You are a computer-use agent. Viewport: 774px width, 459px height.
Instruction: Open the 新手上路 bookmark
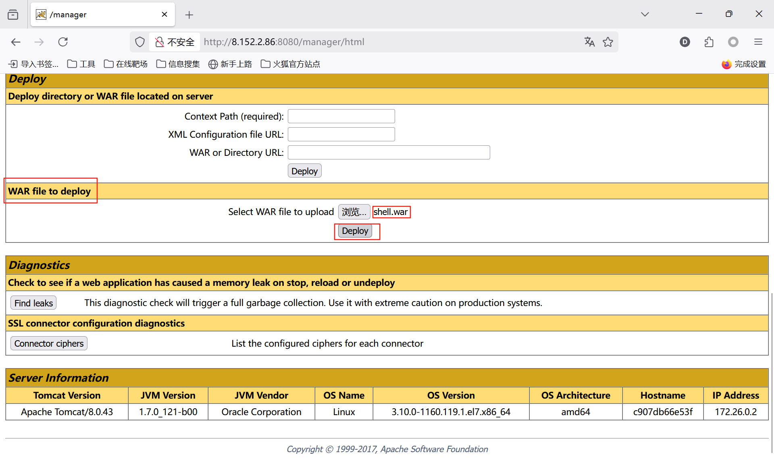230,64
